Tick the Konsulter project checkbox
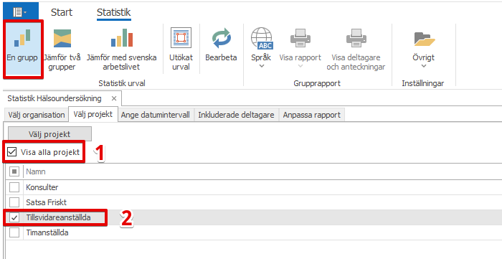502x259 pixels. tap(14, 187)
